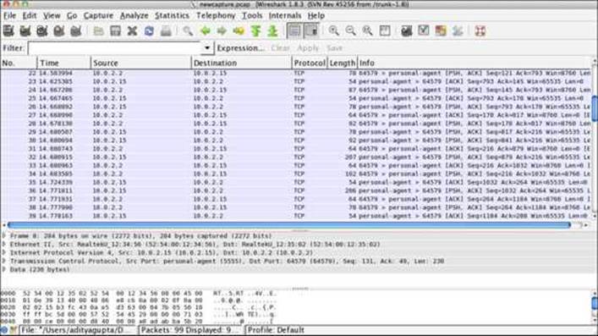Image resolution: width=598 pixels, height=336 pixels.
Task: Edit display filters icon
Action: [423, 31]
